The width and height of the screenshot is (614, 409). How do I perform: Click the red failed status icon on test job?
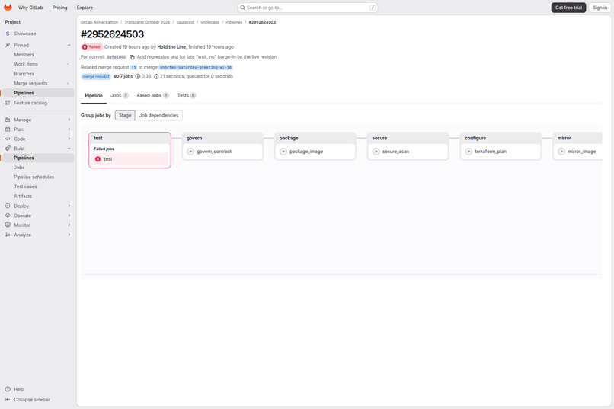click(98, 159)
